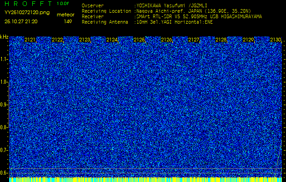Click the time marker 2128
Image resolution: width=286 pixels, height=182 pixels.
221,40
